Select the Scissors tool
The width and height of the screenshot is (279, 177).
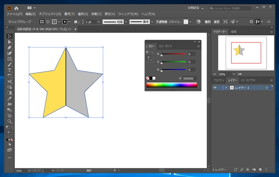(x=10, y=82)
